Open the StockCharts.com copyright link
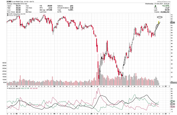 (164, 2)
